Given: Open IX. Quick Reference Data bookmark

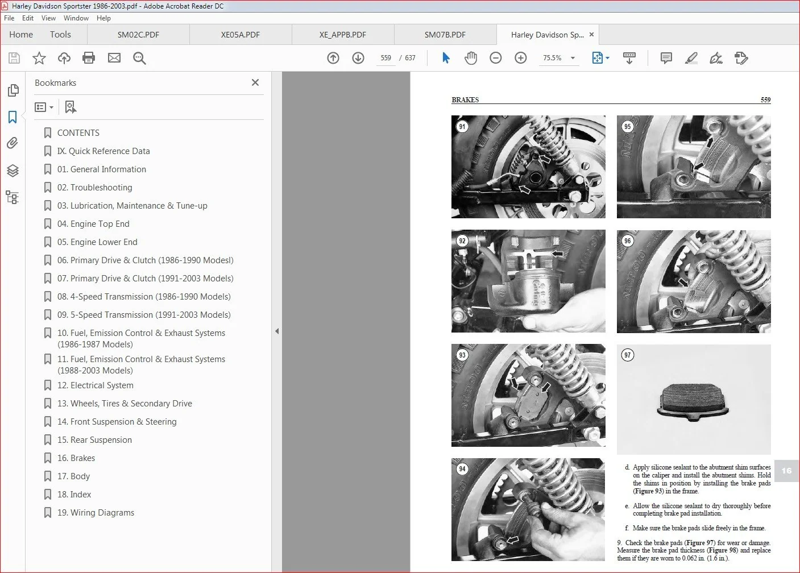Looking at the screenshot, I should [x=103, y=151].
